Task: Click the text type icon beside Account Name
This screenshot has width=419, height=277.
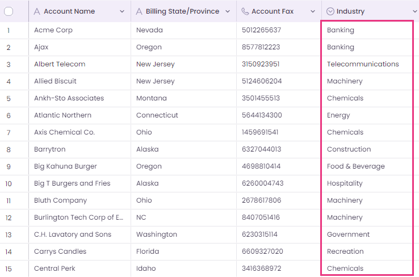Action: pyautogui.click(x=37, y=11)
